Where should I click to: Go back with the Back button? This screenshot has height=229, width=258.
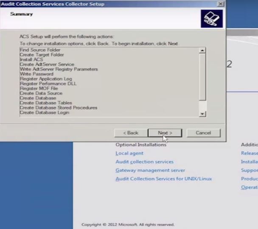pos(131,133)
